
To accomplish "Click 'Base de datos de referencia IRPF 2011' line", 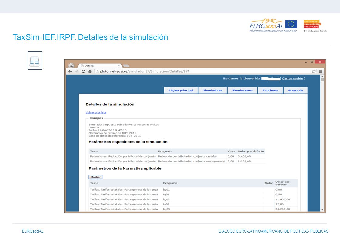I will 115,136.
